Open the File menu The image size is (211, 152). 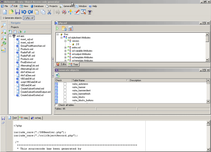5,6
